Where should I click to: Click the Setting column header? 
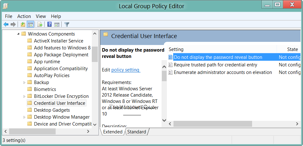pyautogui.click(x=176, y=49)
